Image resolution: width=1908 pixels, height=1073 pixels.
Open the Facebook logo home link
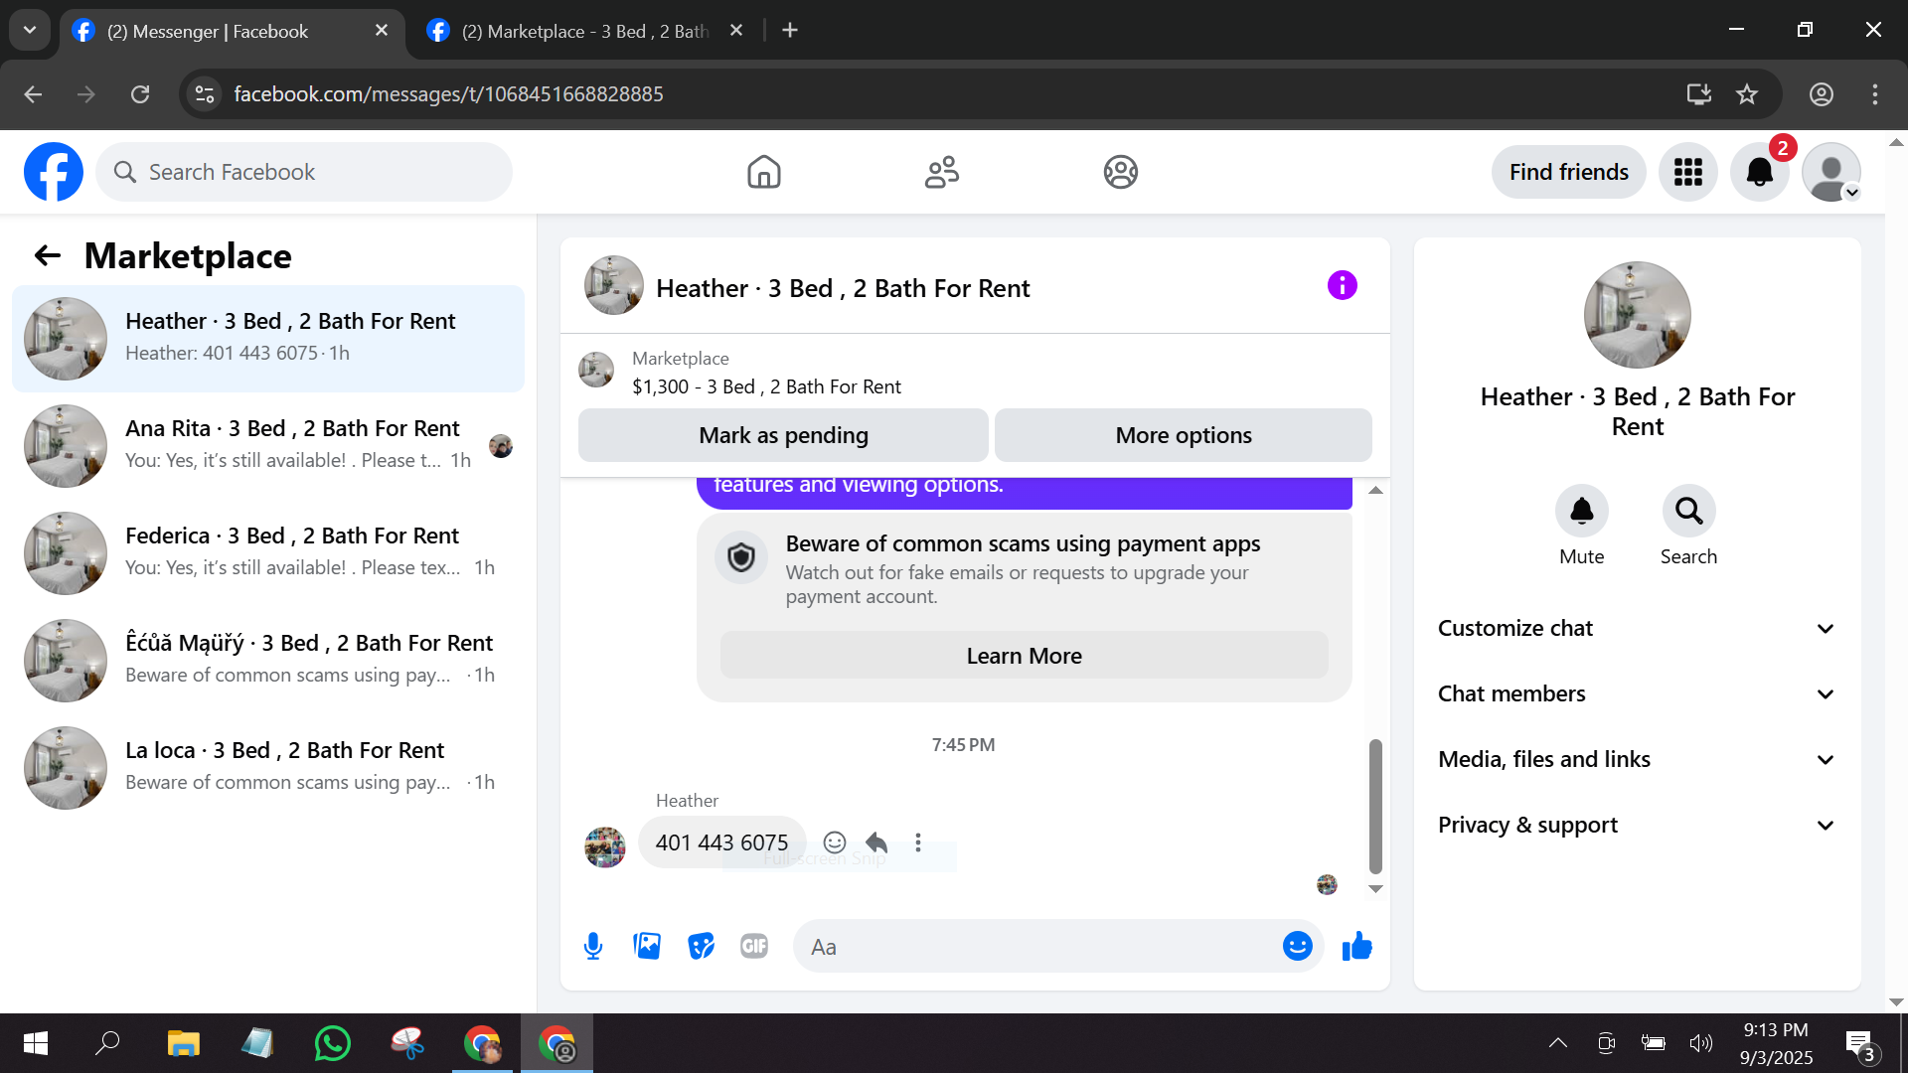[x=54, y=172]
